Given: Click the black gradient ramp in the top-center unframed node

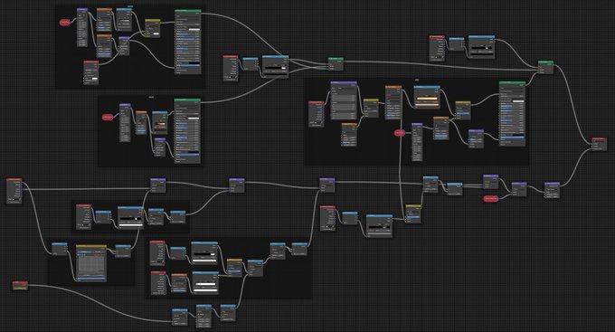Looking at the screenshot, I should (x=275, y=69).
